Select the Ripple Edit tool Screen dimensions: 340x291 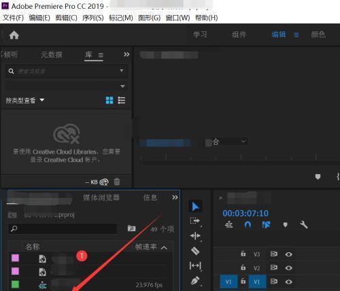point(195,236)
